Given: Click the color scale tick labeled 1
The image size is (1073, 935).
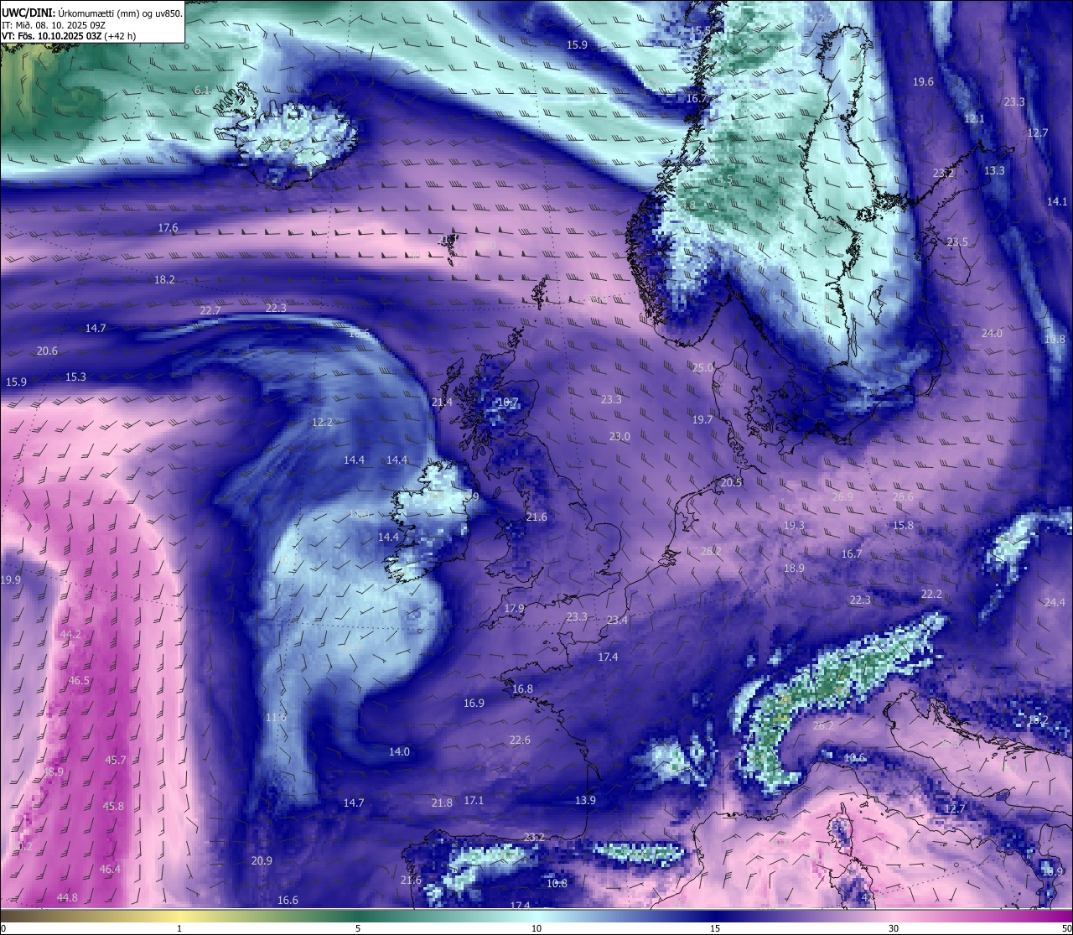Looking at the screenshot, I should 179,928.
